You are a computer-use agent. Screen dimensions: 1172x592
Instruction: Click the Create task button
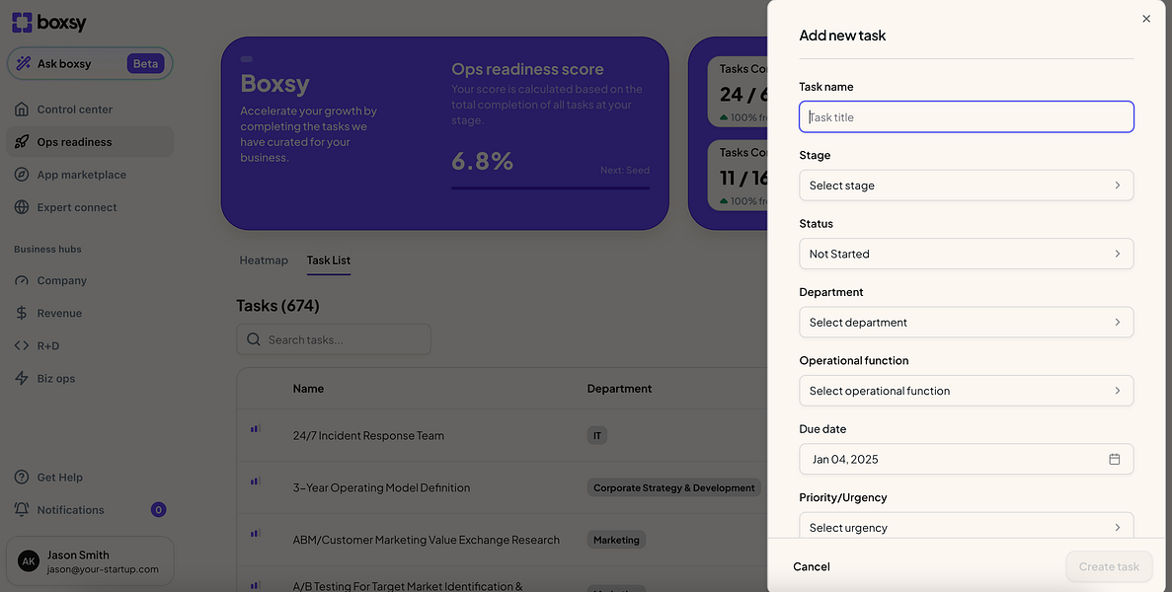tap(1109, 566)
